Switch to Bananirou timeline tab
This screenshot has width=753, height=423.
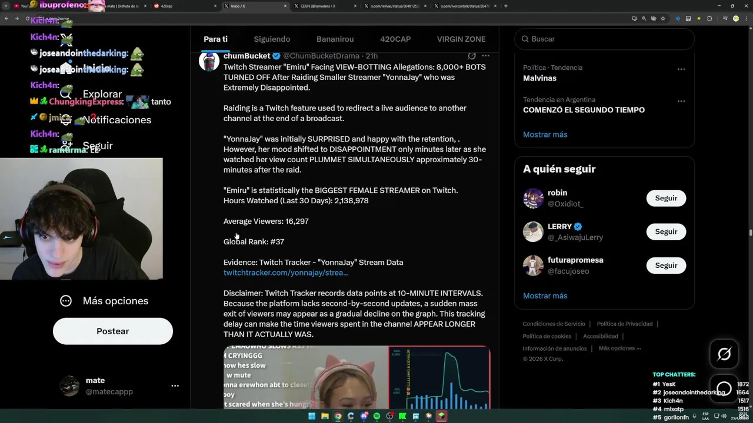335,39
